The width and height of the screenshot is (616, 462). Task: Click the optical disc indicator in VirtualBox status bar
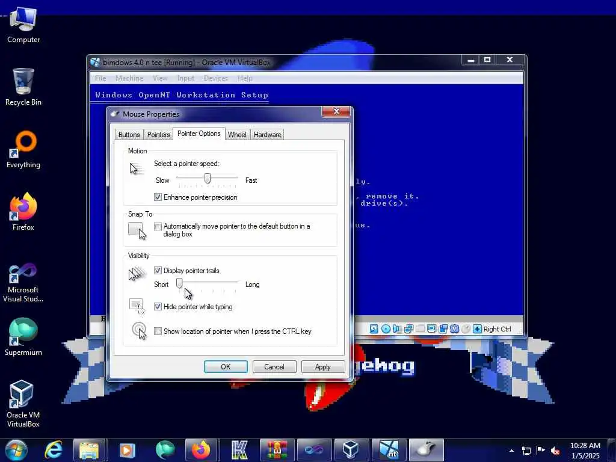386,329
